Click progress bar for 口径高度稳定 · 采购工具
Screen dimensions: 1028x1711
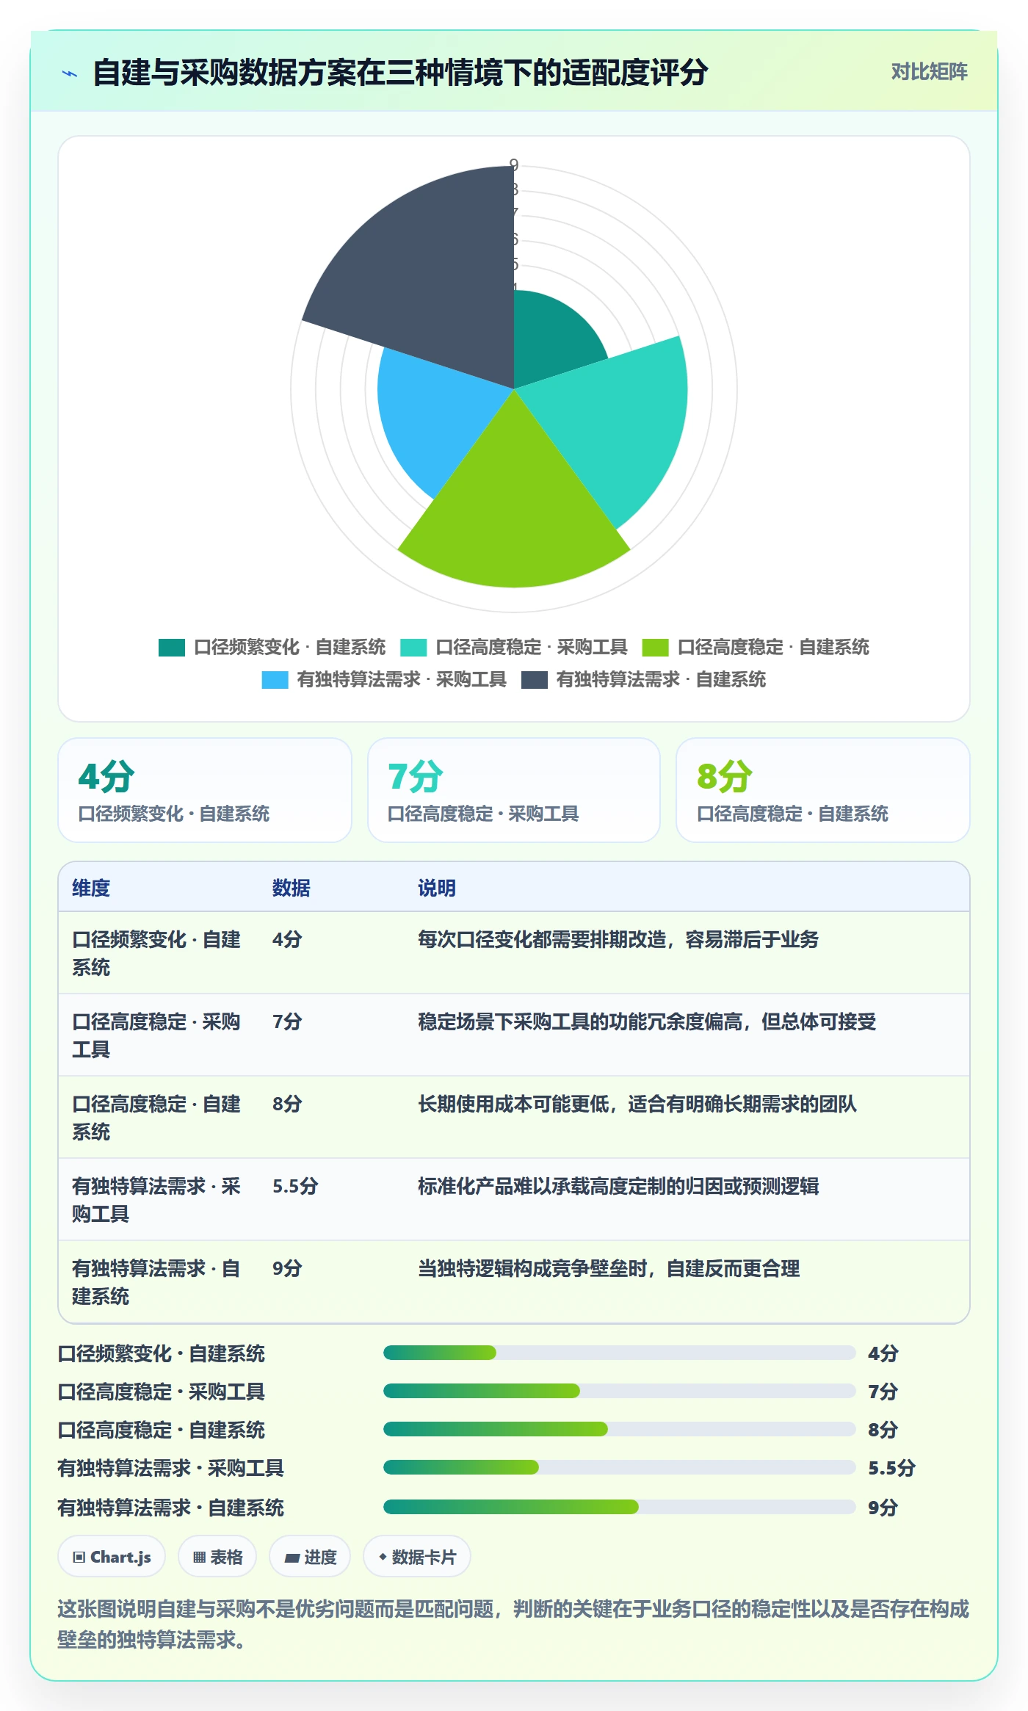click(x=620, y=1391)
